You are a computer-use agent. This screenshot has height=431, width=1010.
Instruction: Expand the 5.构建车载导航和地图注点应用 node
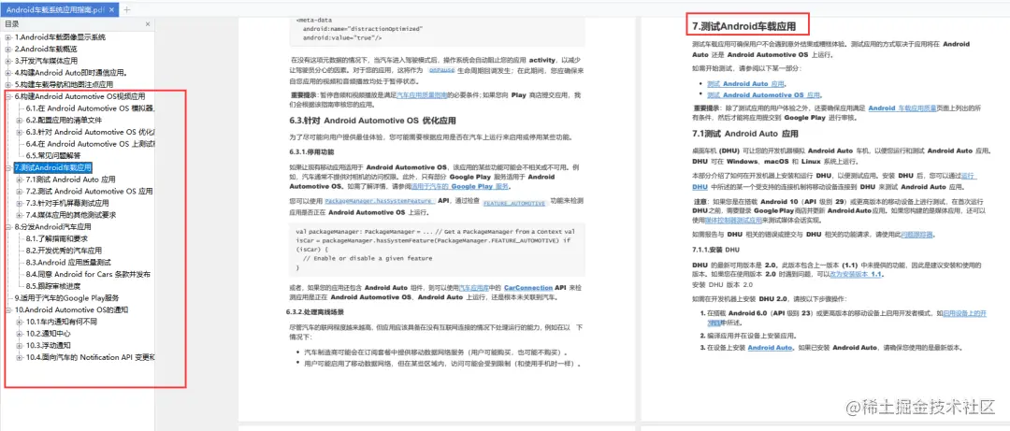tap(8, 84)
